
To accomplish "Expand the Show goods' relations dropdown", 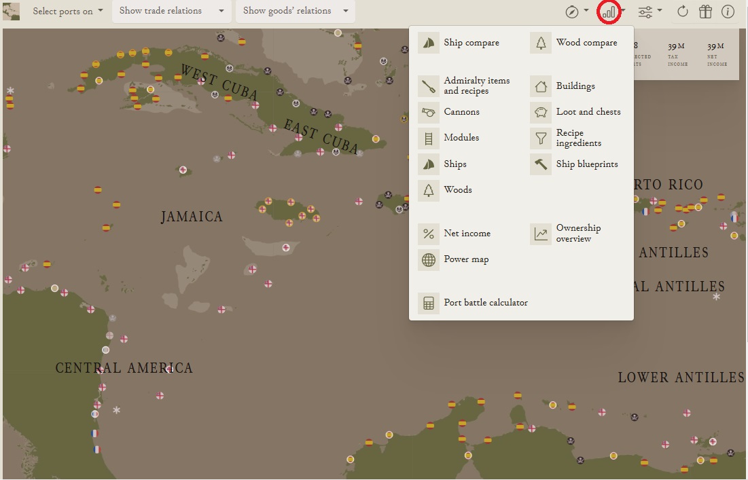I will click(x=295, y=11).
